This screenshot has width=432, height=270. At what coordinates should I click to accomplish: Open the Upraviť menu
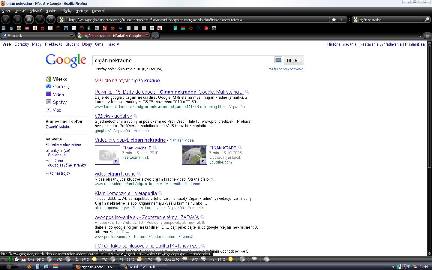click(x=20, y=11)
